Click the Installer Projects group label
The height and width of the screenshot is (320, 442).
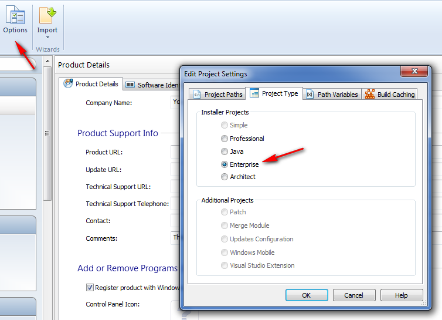(x=225, y=112)
